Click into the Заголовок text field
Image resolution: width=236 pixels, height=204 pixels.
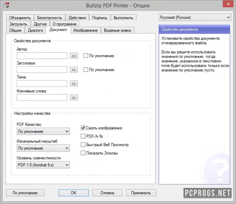click(42, 70)
